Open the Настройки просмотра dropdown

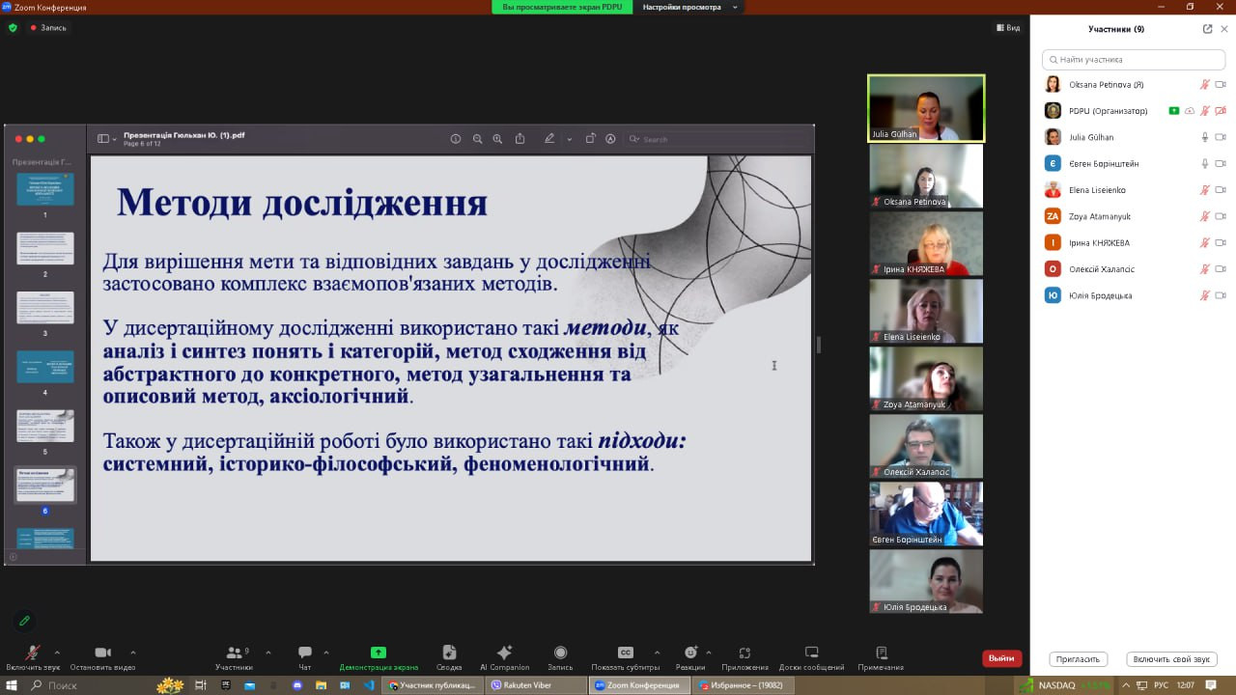click(x=688, y=7)
